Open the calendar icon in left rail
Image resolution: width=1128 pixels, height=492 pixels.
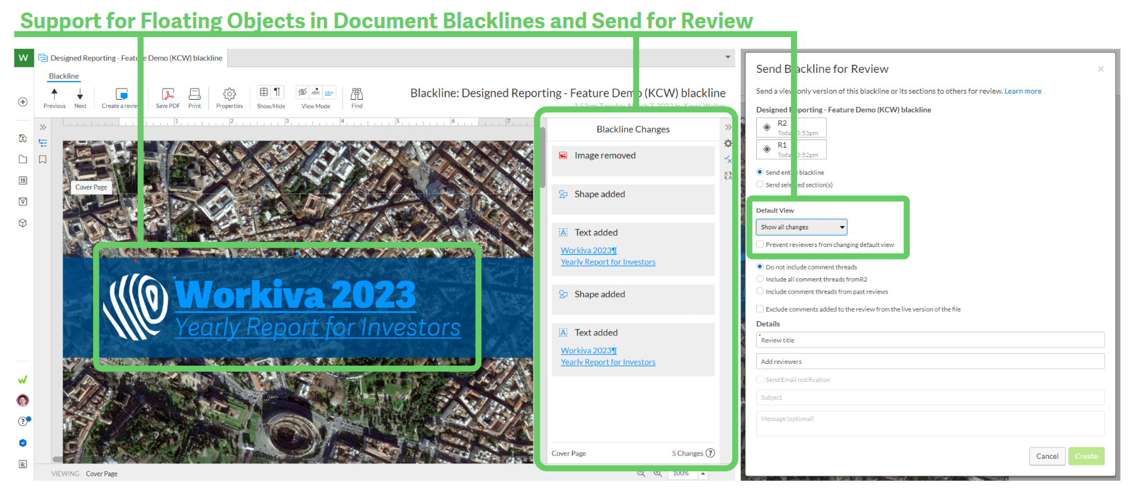tap(23, 180)
